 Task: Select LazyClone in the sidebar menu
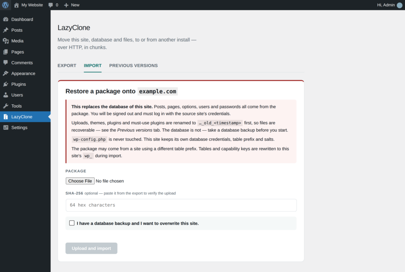point(25,117)
